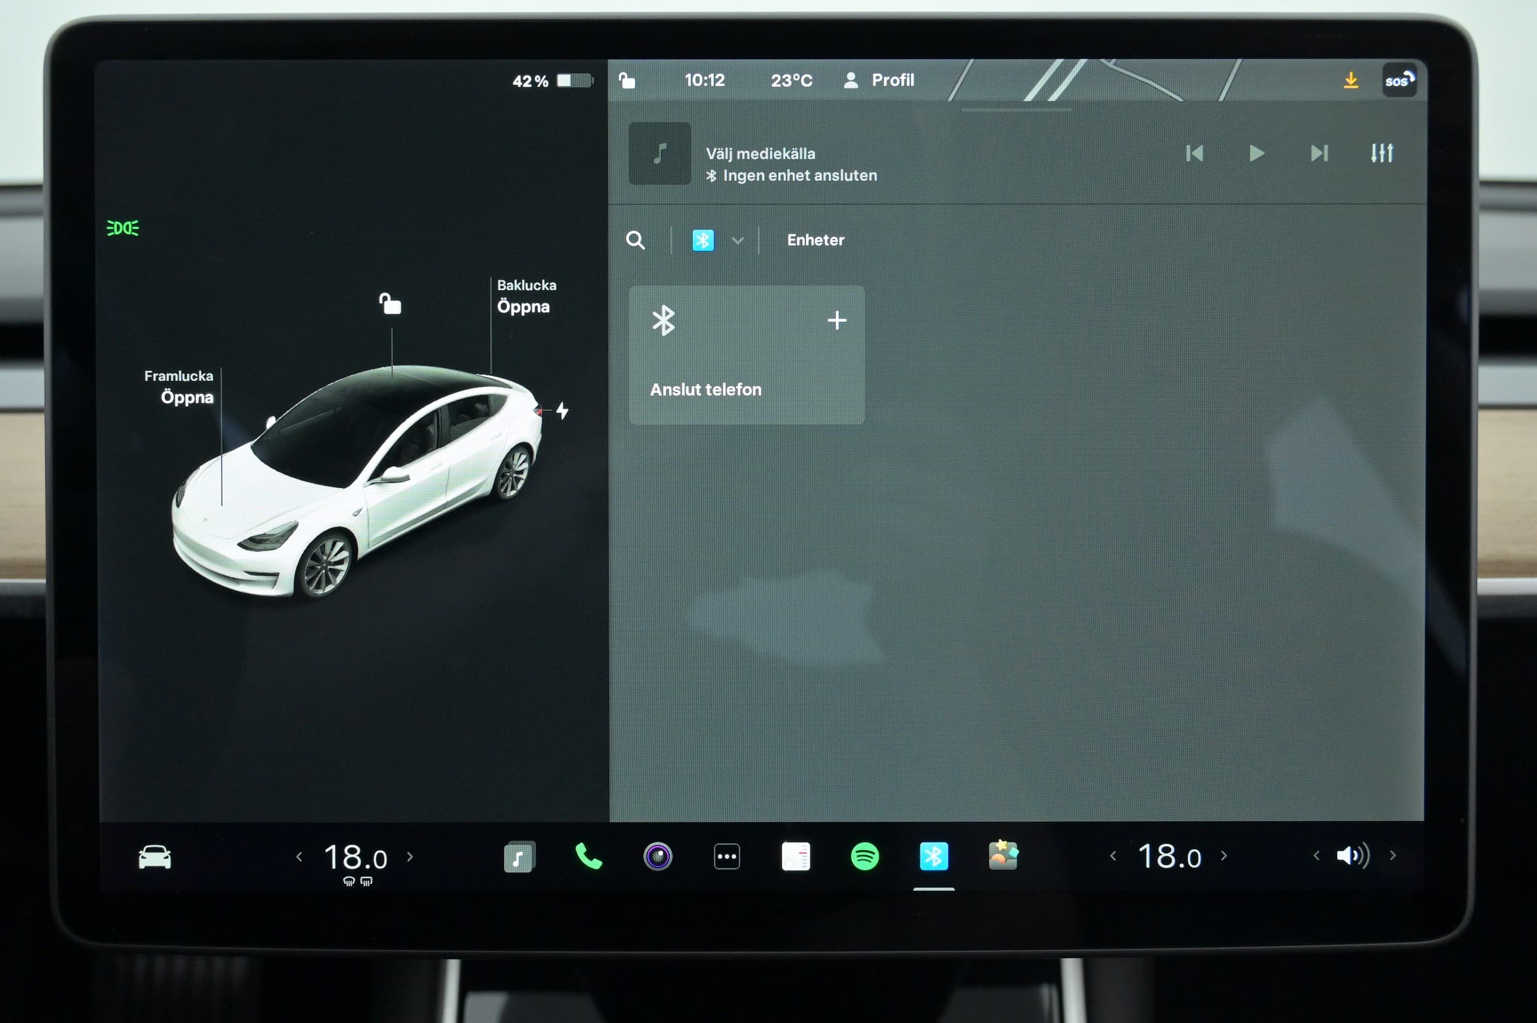Open passenger 18.0 temperature setting
The image size is (1537, 1023).
1169,857
